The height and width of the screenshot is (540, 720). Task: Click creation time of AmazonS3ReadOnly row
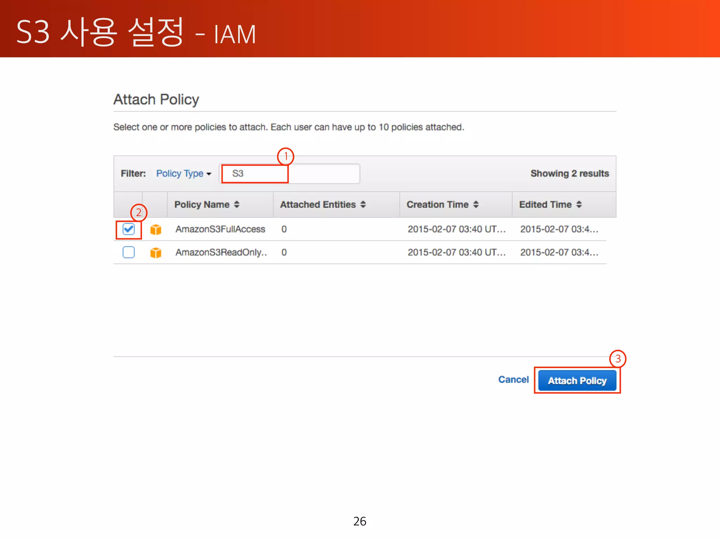[457, 252]
